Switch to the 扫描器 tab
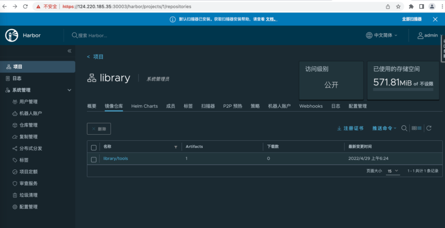 pyautogui.click(x=208, y=106)
